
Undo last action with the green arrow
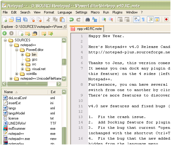(x=72, y=20)
